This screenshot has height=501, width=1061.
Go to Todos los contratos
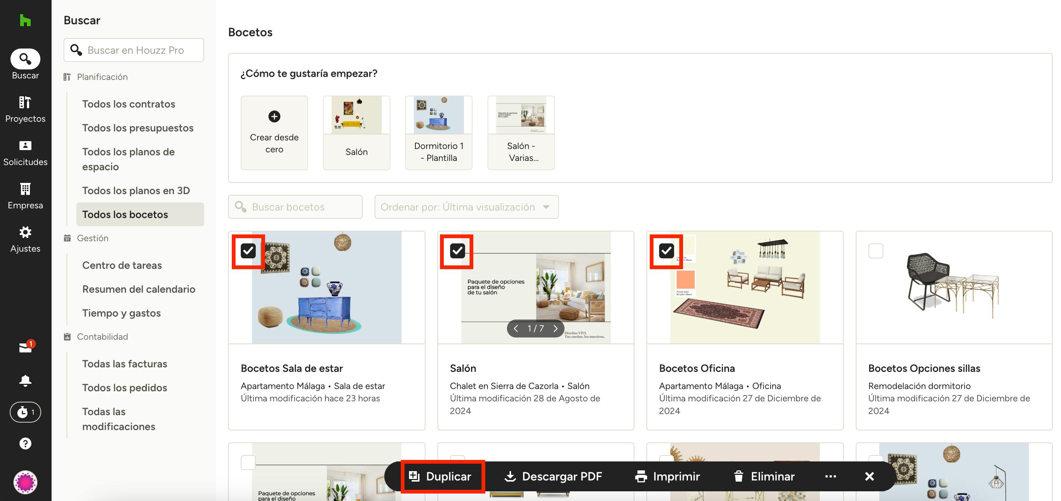tap(129, 104)
